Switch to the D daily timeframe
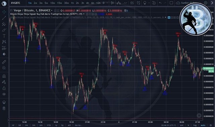This screenshot has height=127, width=215. pos(103,3)
